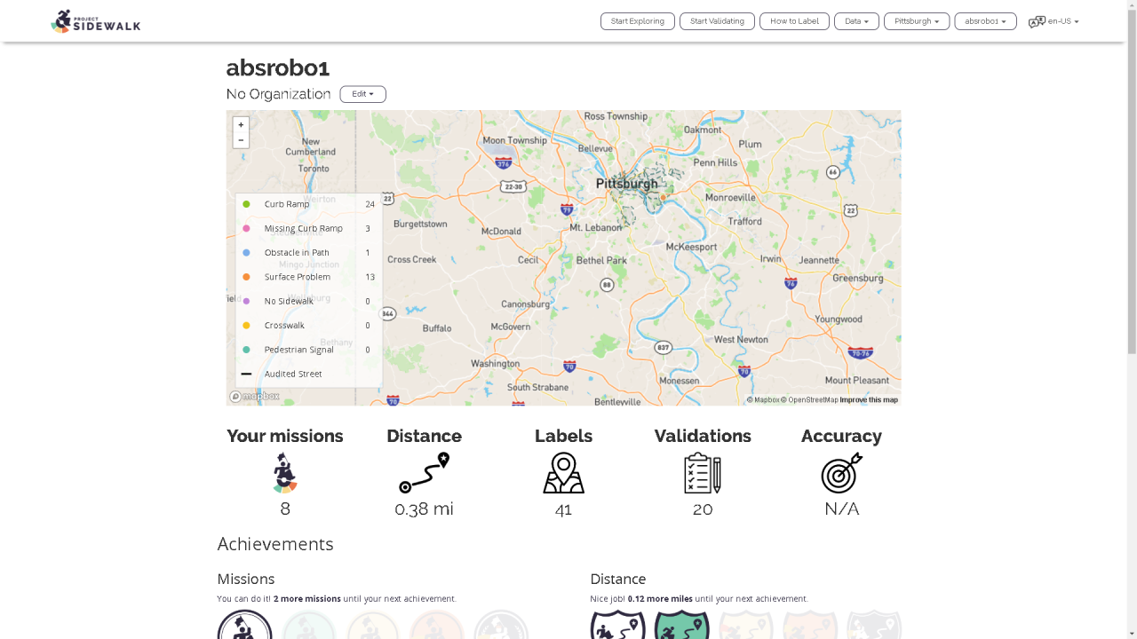Click '0.12 more miles' achievement text
The height and width of the screenshot is (639, 1137).
[x=660, y=599]
